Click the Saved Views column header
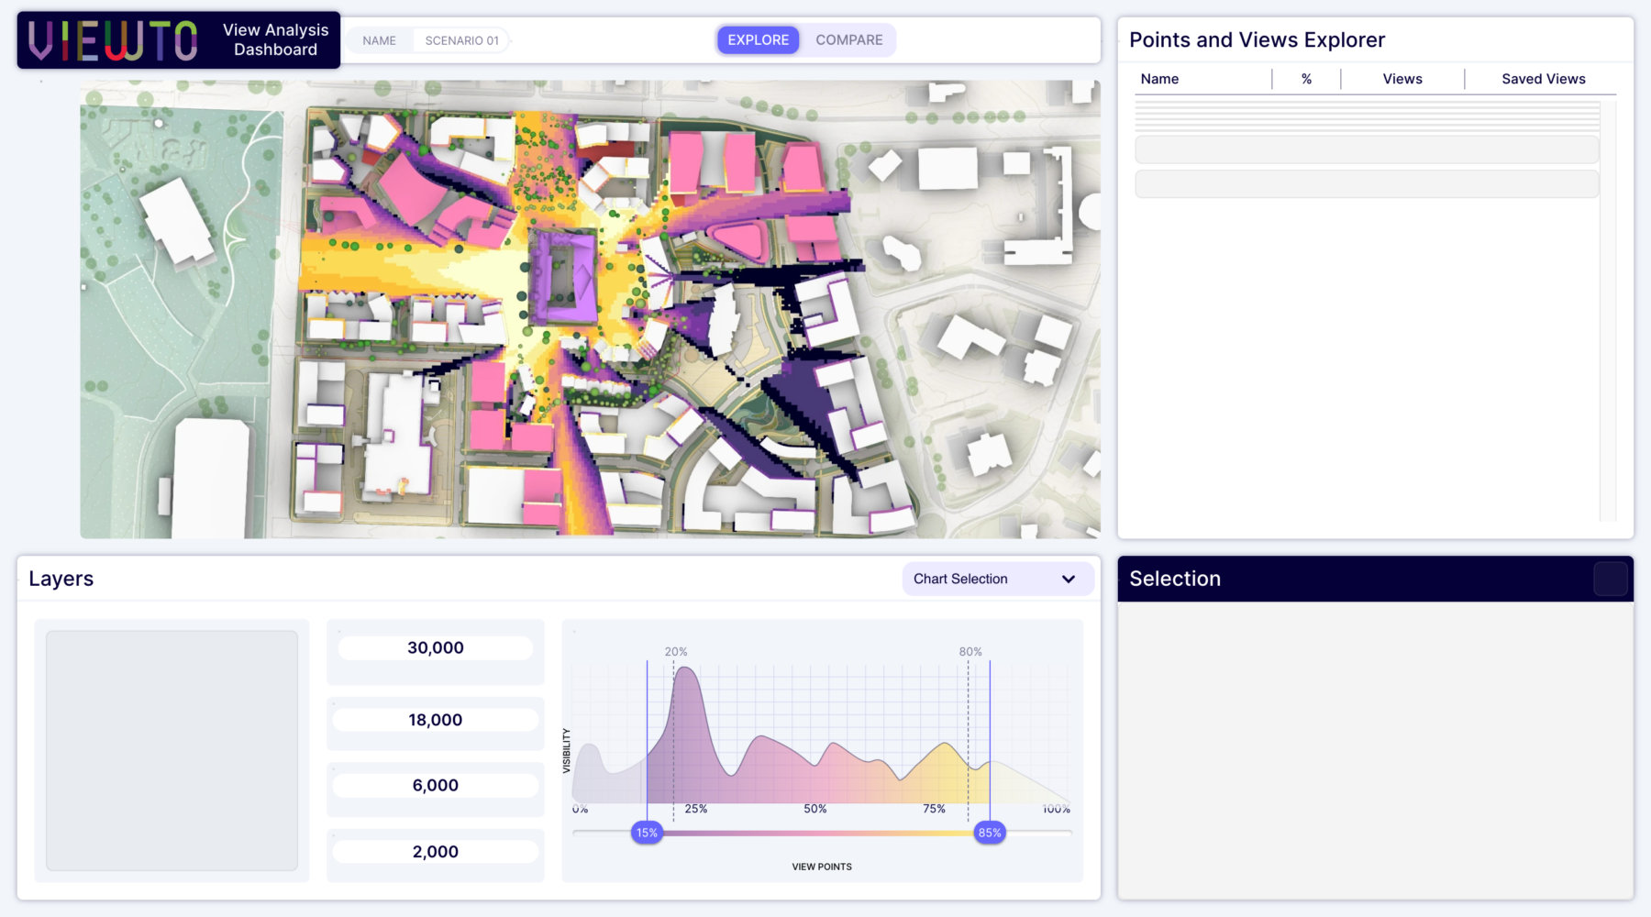Image resolution: width=1651 pixels, height=917 pixels. 1543,79
